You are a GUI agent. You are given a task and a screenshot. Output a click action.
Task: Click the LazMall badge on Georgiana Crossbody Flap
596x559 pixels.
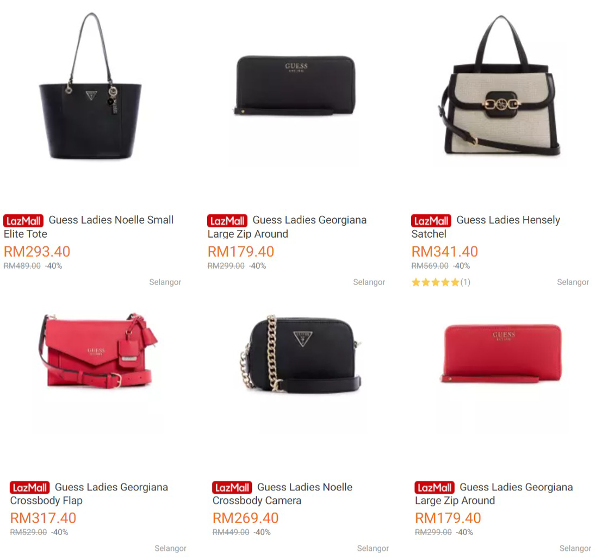(x=30, y=488)
